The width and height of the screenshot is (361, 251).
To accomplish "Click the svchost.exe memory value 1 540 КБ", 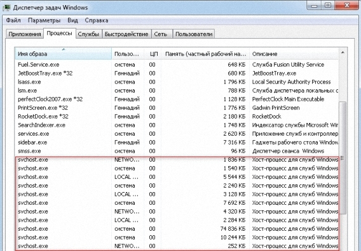I will click(234, 169).
